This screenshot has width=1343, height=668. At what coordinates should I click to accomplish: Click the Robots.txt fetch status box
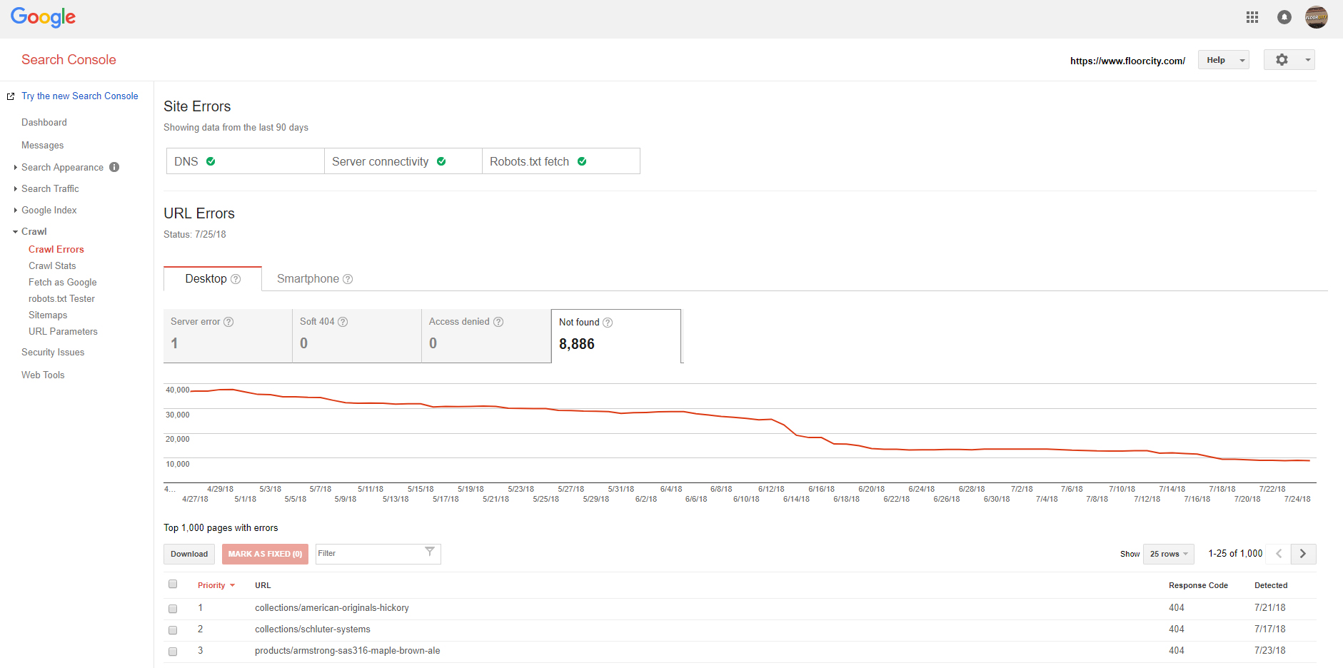(x=561, y=161)
